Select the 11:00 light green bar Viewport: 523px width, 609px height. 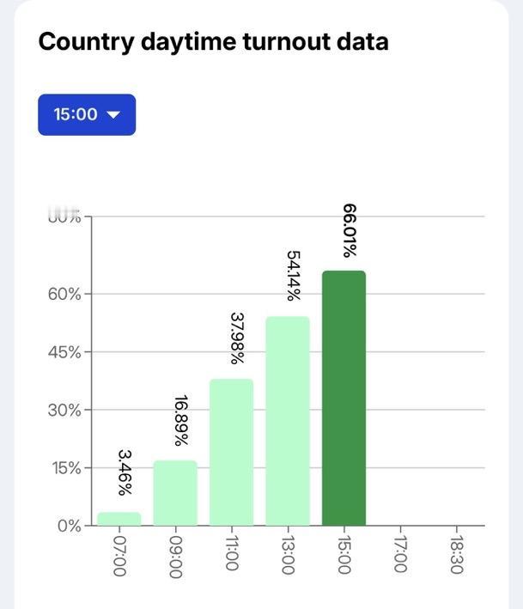231,452
